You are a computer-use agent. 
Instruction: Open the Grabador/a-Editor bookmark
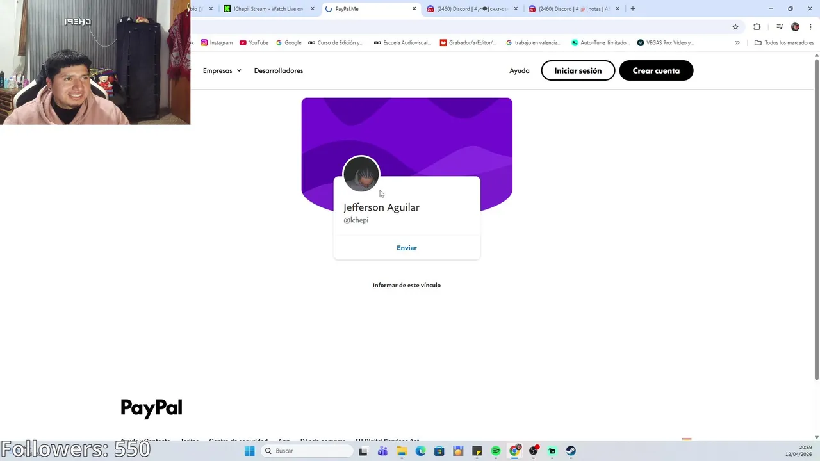point(468,43)
